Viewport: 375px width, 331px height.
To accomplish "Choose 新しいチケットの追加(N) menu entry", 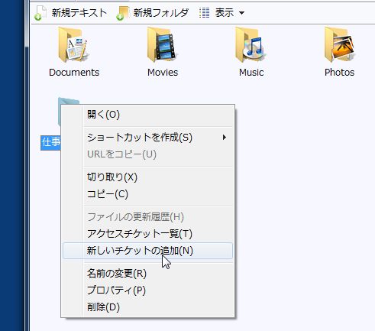I will coord(147,251).
